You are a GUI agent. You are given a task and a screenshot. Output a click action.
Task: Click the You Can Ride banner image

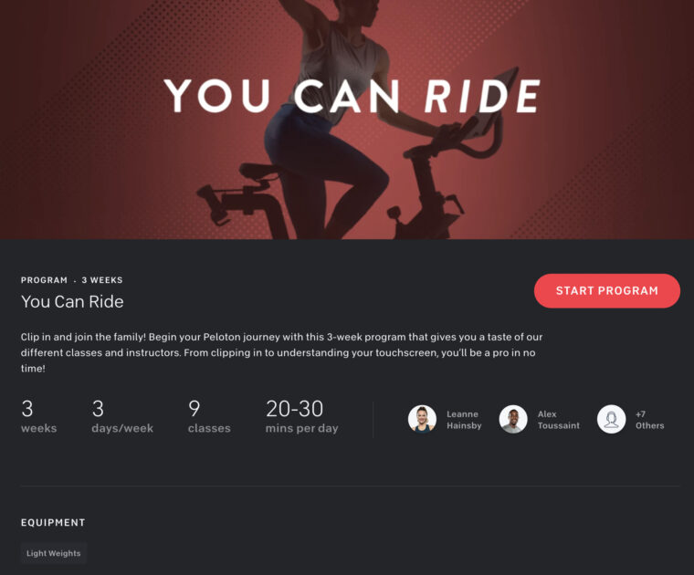coord(347,120)
